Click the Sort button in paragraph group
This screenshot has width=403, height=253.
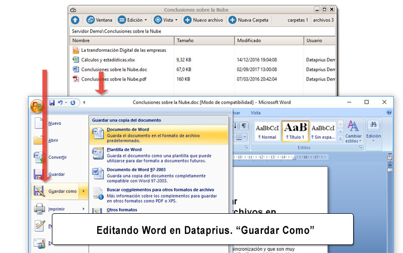click(235, 126)
